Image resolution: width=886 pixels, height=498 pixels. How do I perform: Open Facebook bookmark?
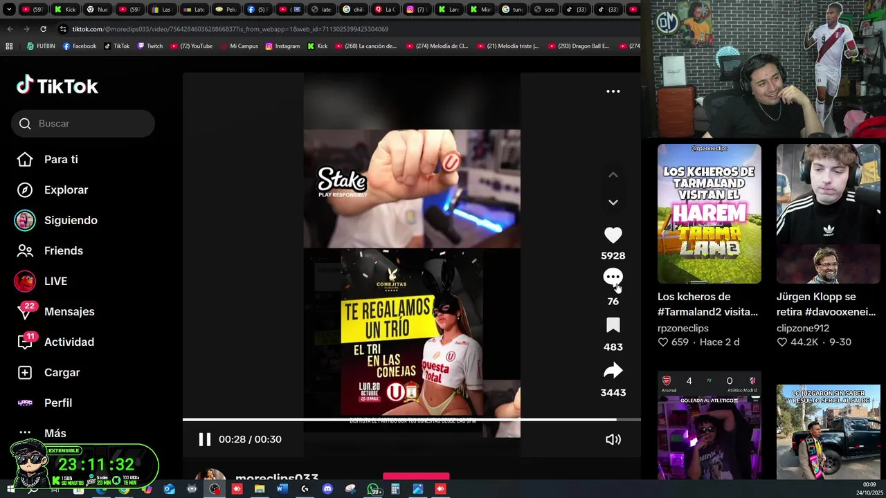coord(80,46)
